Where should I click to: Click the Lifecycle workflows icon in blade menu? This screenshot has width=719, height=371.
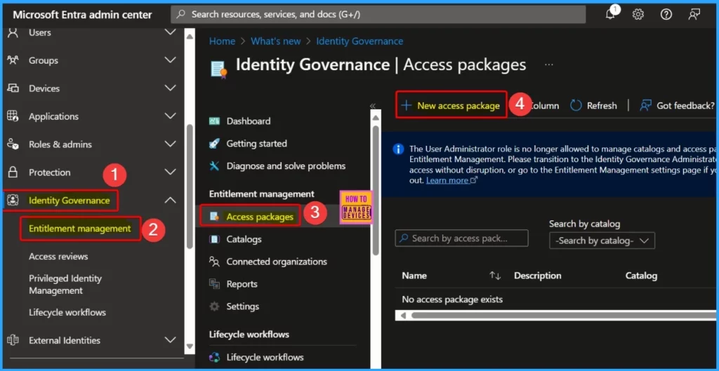point(214,357)
